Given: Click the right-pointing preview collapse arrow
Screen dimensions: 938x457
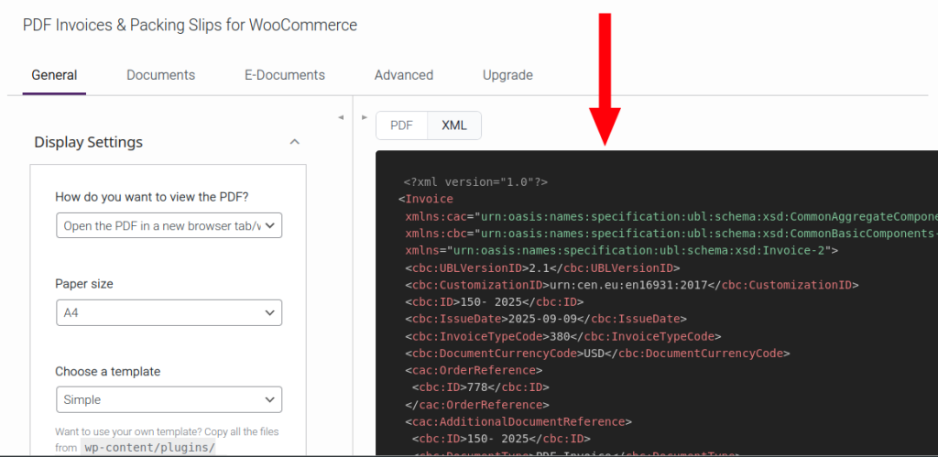Looking at the screenshot, I should [x=365, y=117].
